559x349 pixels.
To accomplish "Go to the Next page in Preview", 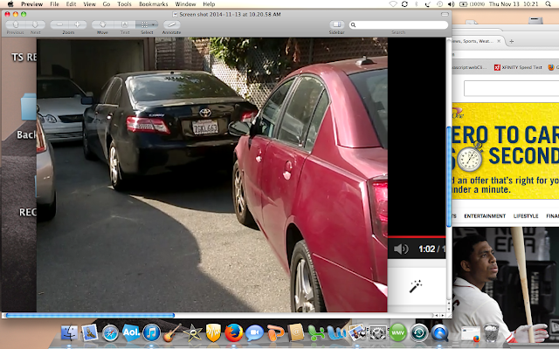I will (35, 24).
